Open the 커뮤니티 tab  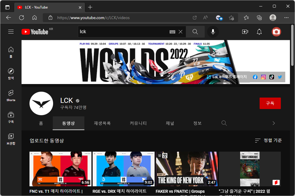pyautogui.click(x=138, y=123)
